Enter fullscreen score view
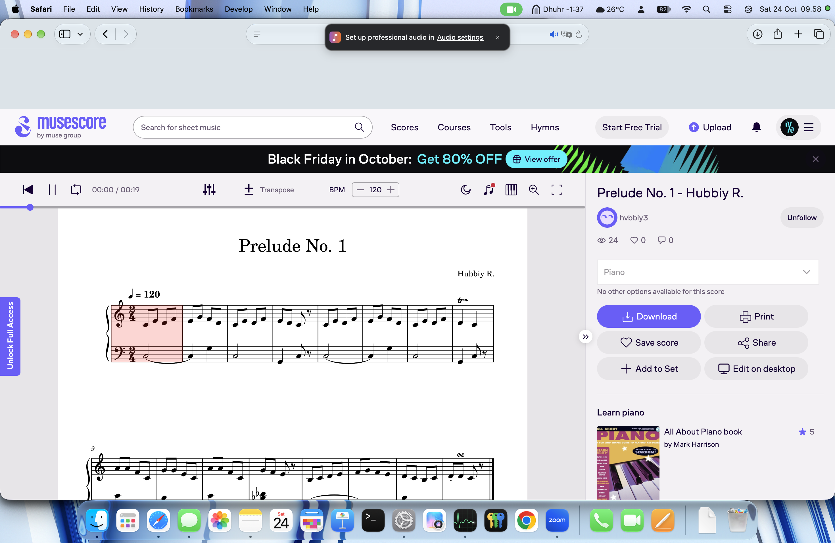Viewport: 835px width, 543px height. click(556, 190)
